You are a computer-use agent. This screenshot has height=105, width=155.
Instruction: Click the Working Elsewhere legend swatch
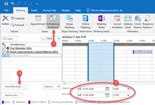click(x=49, y=102)
